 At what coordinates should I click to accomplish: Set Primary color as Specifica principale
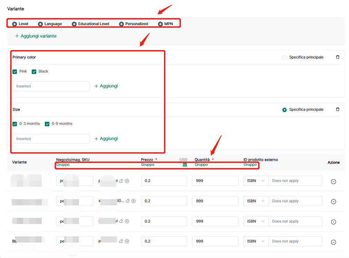tap(285, 57)
